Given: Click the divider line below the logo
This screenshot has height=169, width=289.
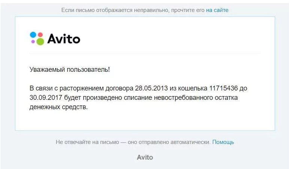Looking at the screenshot, I should pyautogui.click(x=145, y=53).
